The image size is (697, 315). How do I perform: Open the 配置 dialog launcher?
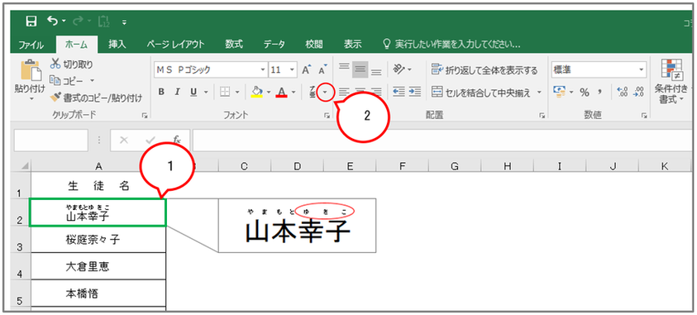(542, 116)
